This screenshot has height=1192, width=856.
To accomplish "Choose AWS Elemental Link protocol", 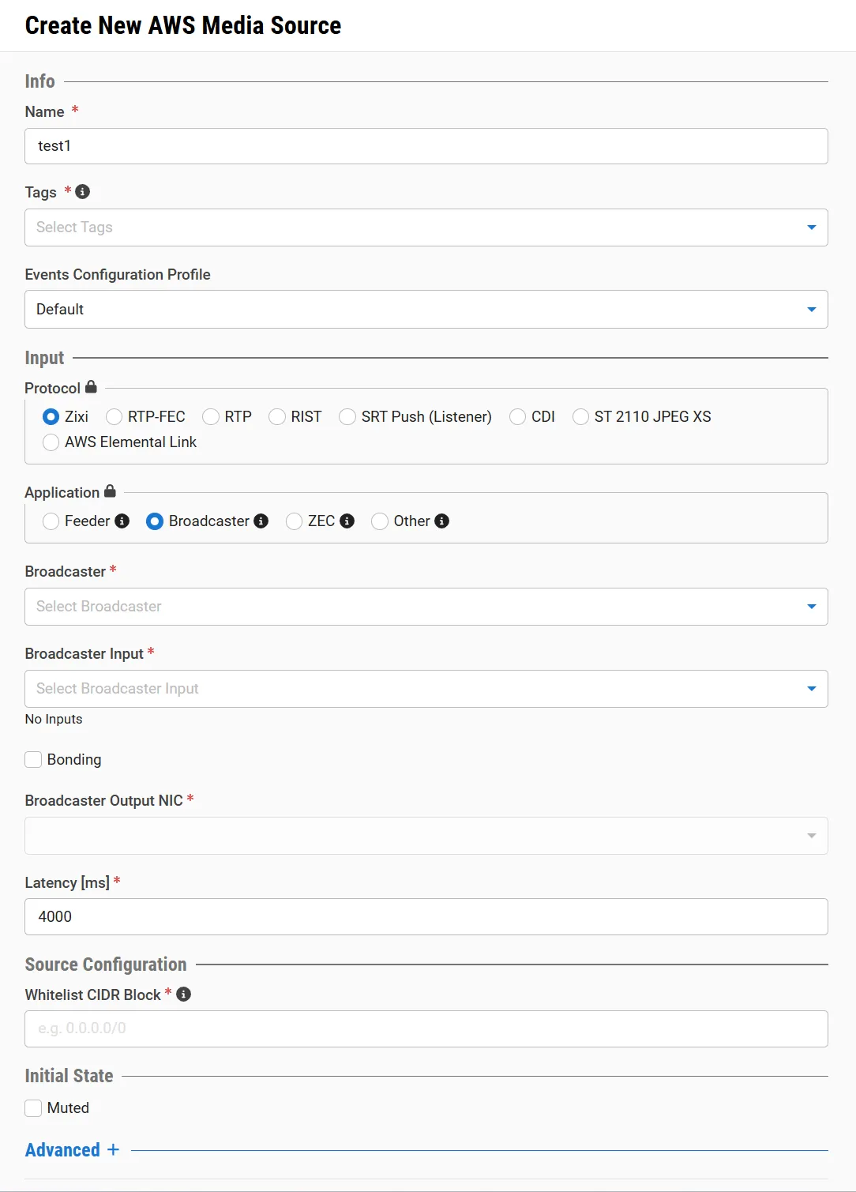I will [x=51, y=442].
